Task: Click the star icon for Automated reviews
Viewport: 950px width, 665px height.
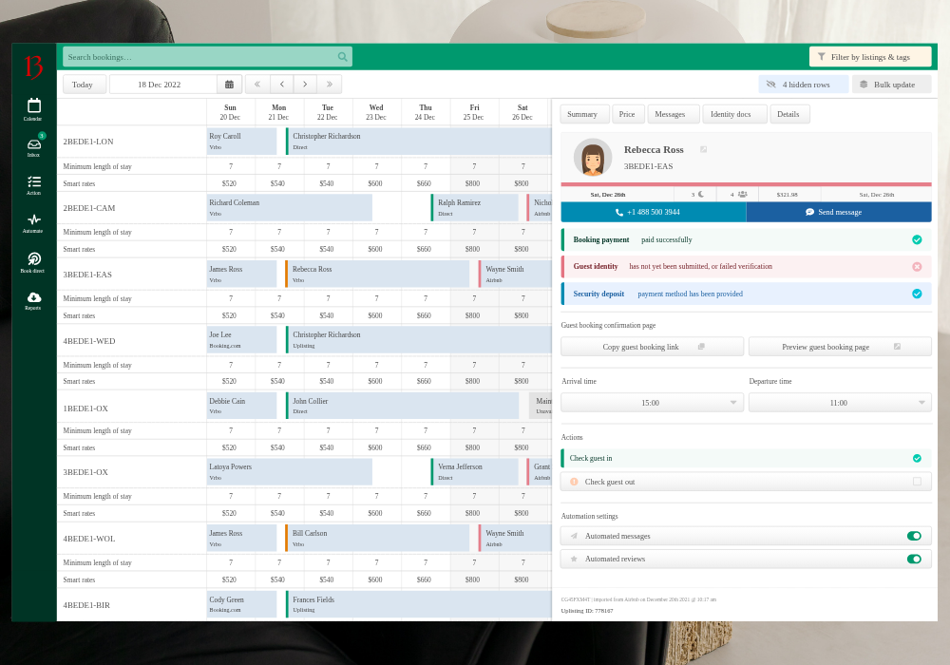Action: [574, 559]
